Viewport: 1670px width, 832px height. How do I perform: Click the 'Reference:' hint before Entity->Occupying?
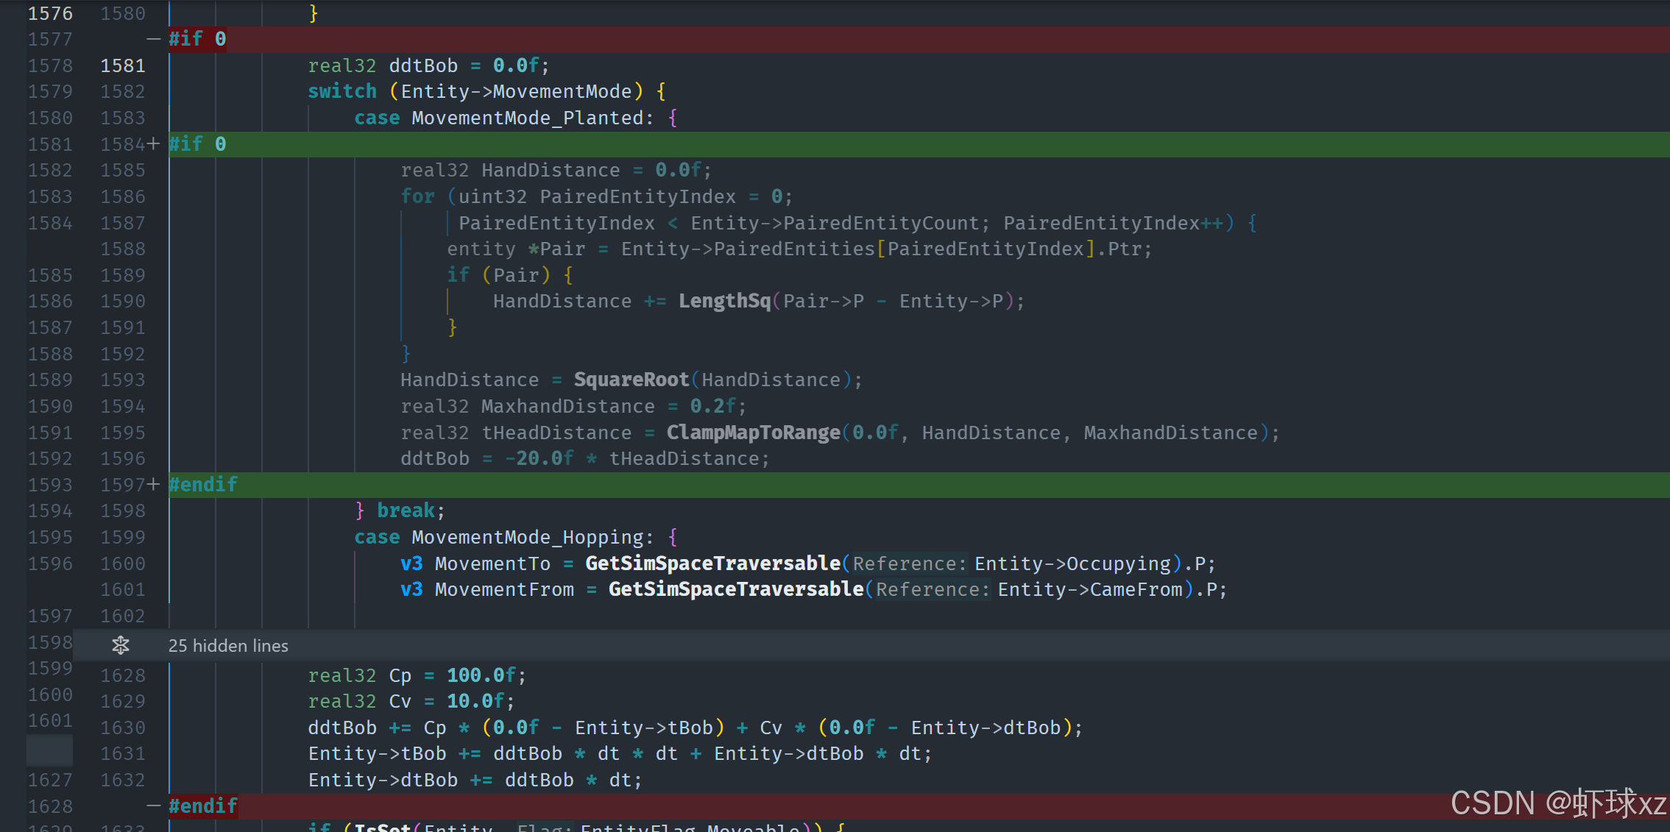tap(909, 564)
